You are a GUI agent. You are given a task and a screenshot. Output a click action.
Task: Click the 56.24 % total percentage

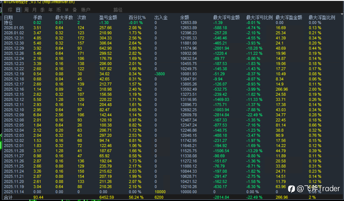(x=136, y=197)
